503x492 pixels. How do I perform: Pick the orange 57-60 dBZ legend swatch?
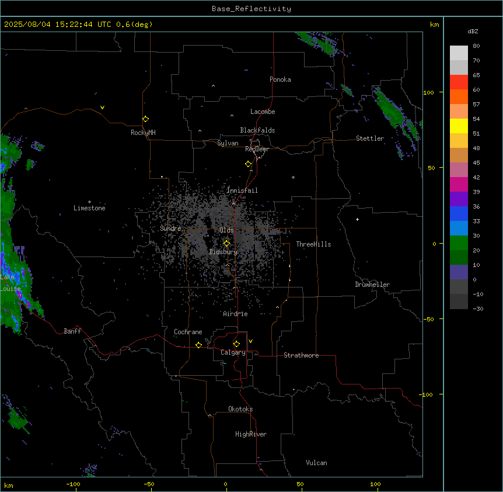(459, 96)
